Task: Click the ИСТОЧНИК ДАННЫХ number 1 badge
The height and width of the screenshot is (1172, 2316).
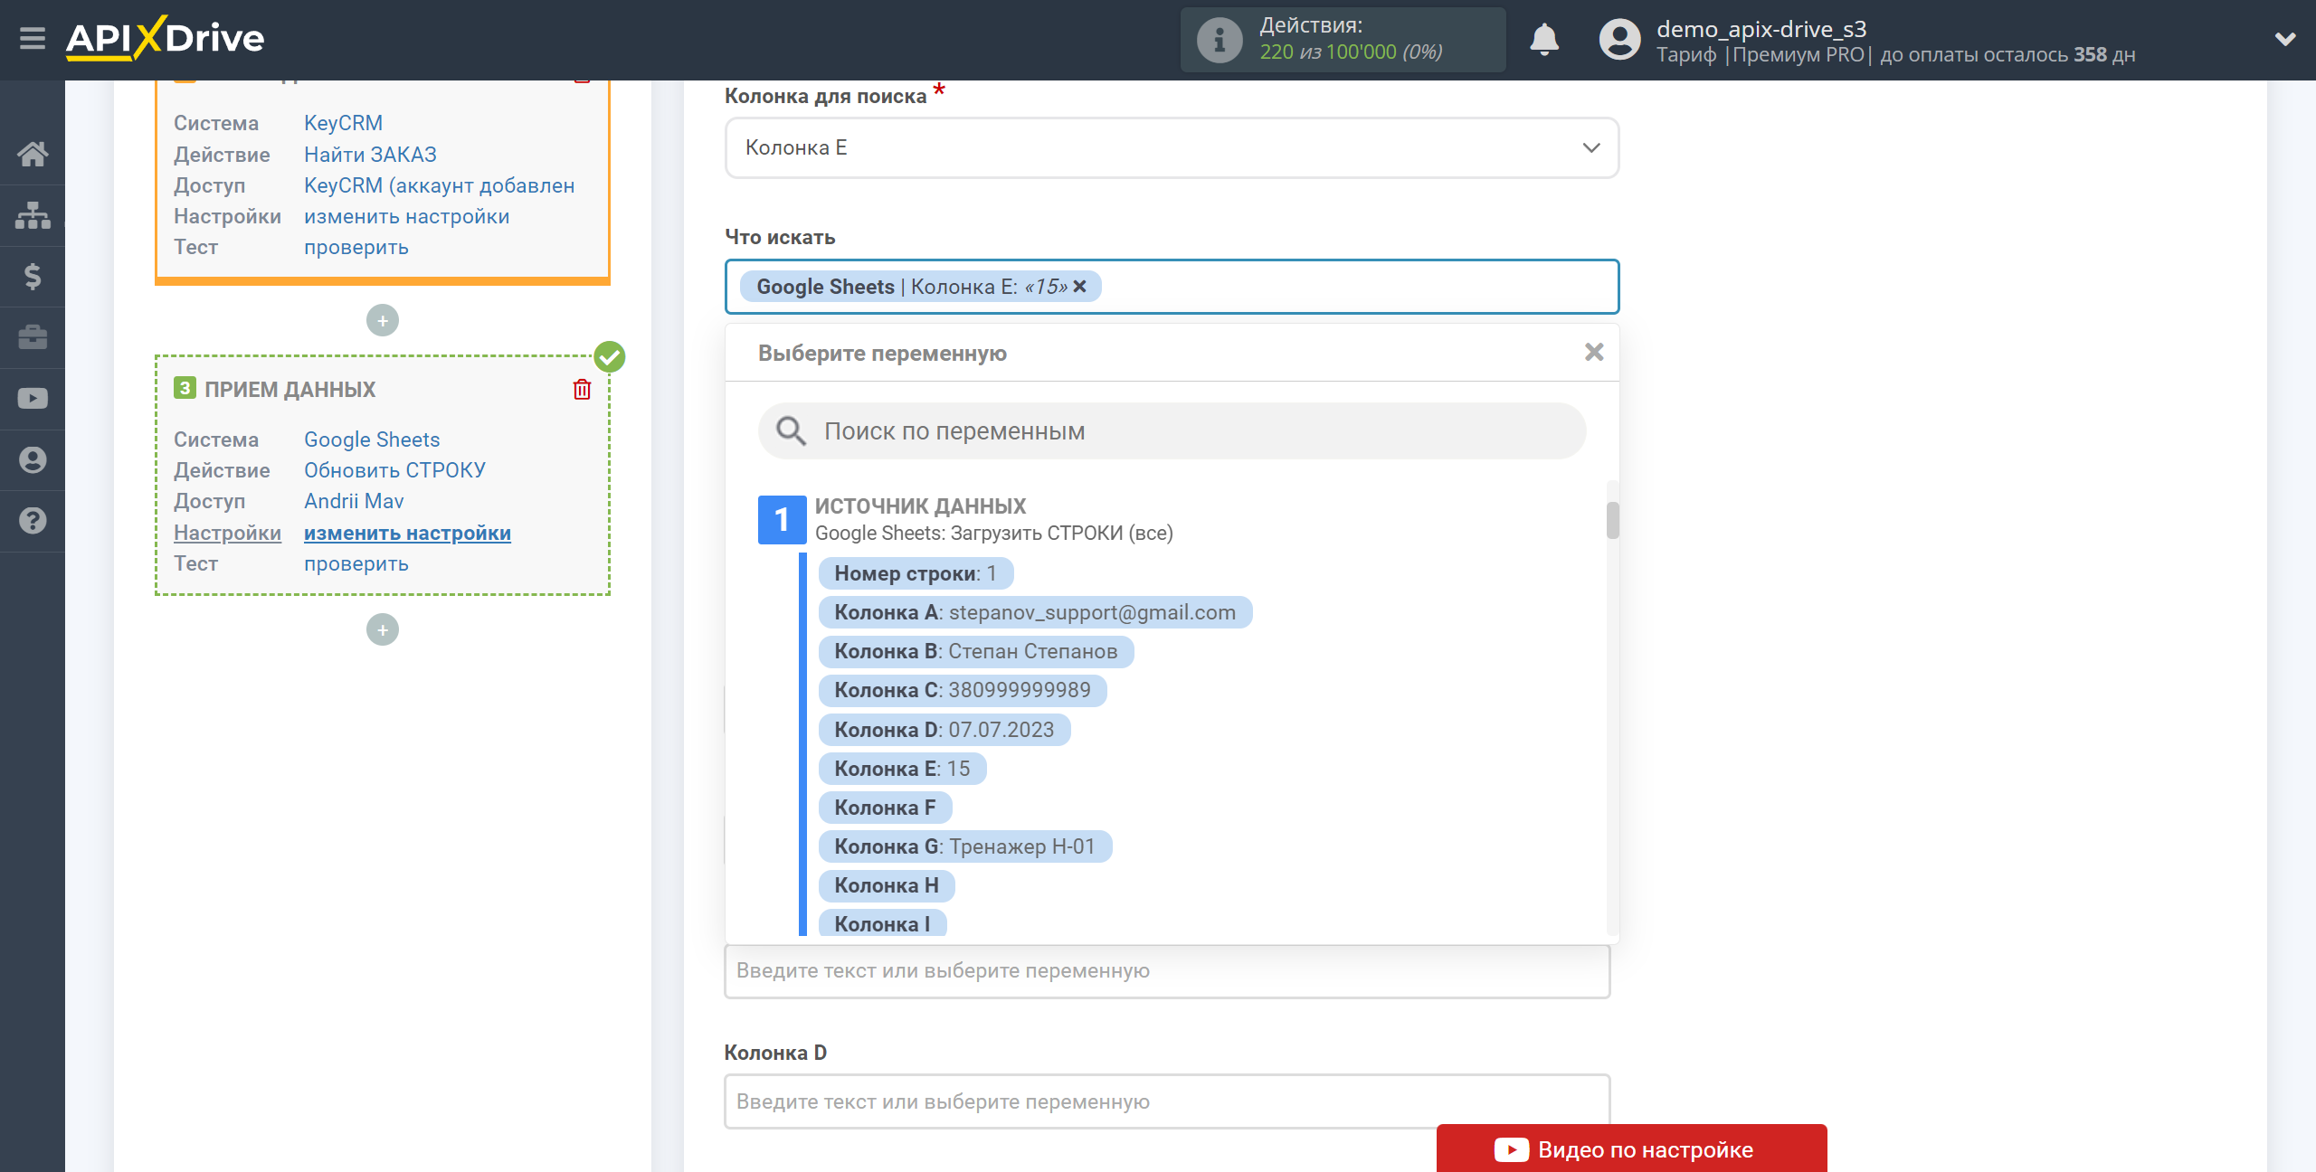Action: [782, 519]
